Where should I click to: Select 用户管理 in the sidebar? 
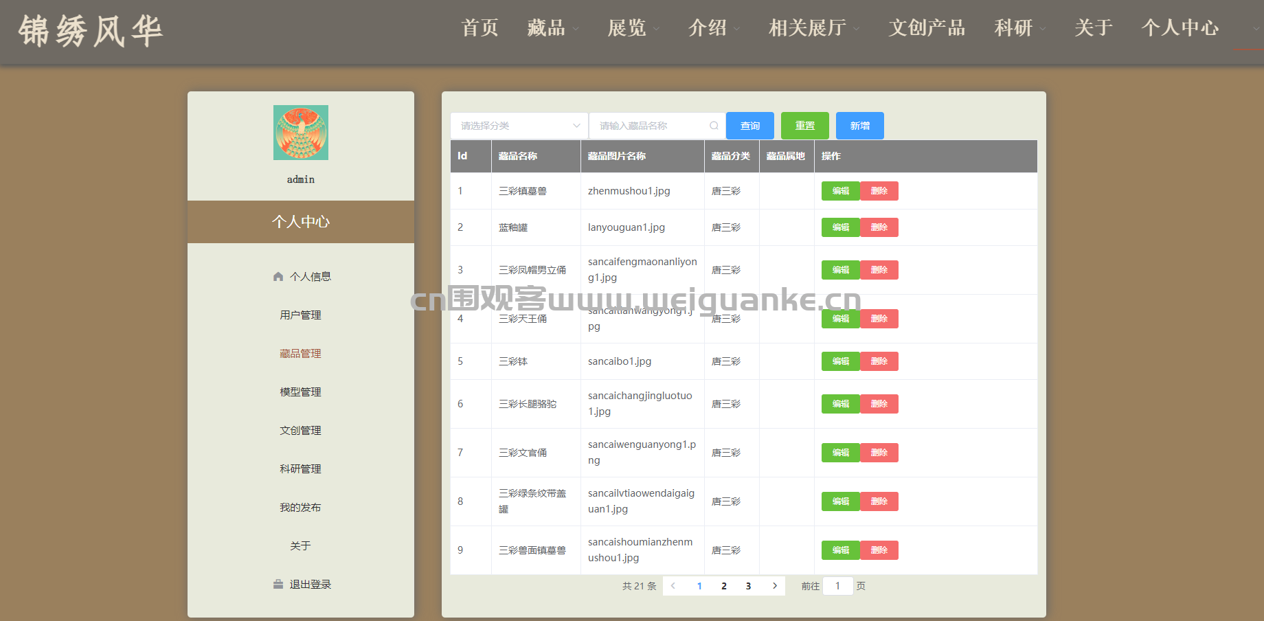(x=300, y=315)
